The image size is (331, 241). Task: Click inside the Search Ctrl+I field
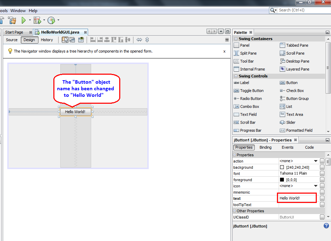(x=302, y=10)
